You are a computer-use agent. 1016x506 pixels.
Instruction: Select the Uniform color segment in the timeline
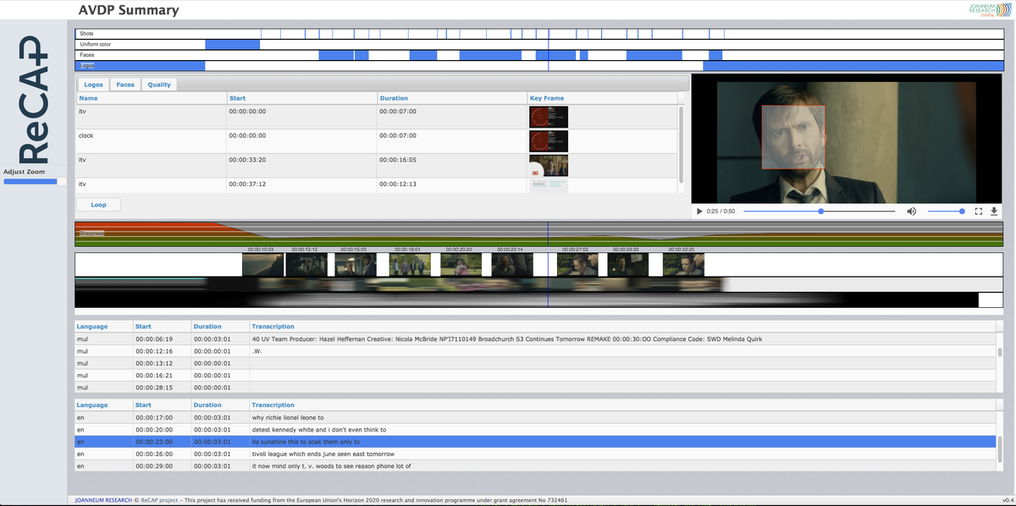tap(232, 44)
